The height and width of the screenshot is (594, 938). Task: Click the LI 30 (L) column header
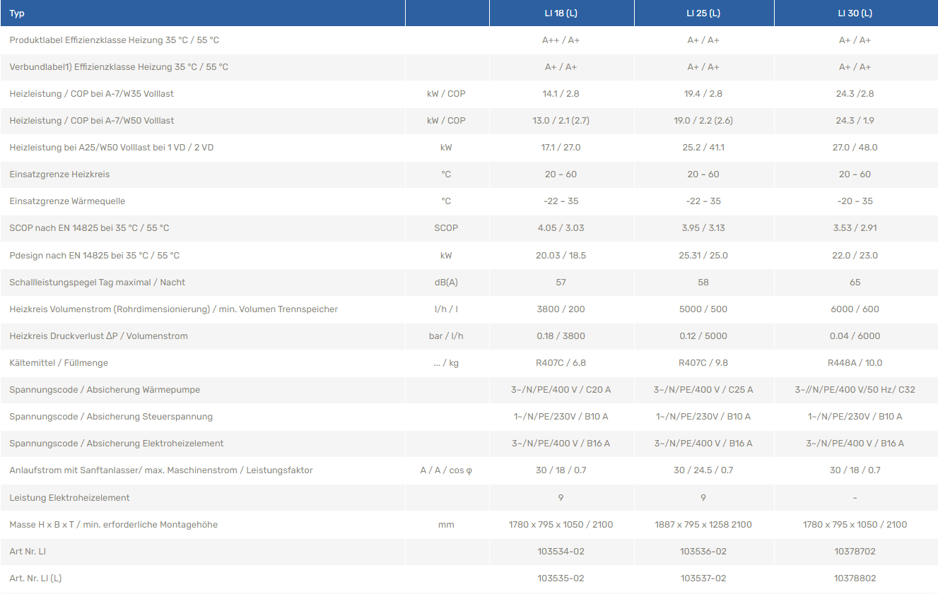point(855,13)
